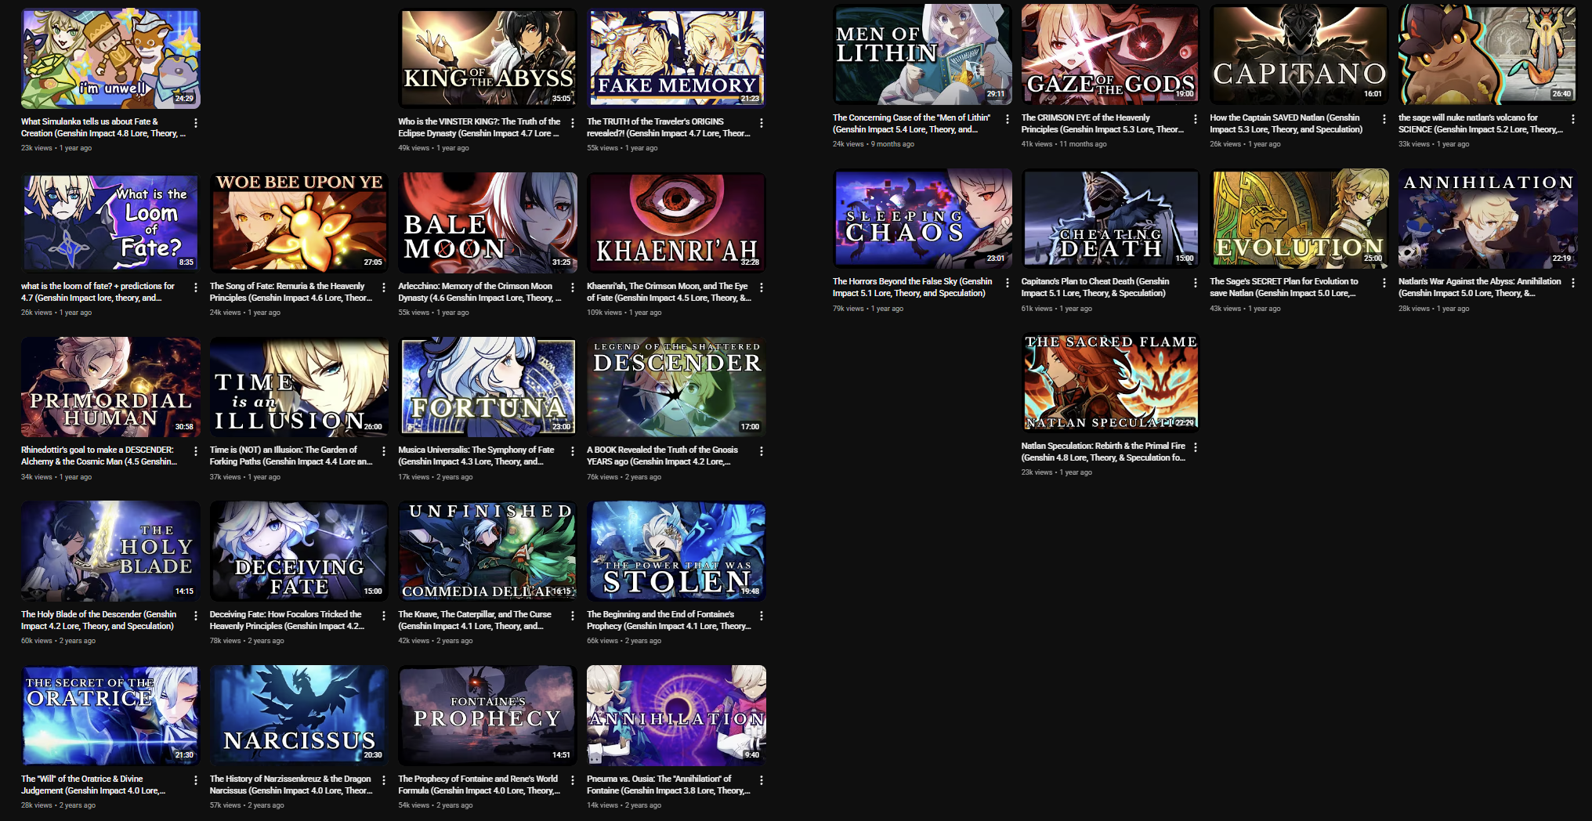The height and width of the screenshot is (821, 1592).
Task: Open menu for sage nuke natlan's volcano video
Action: click(1573, 119)
